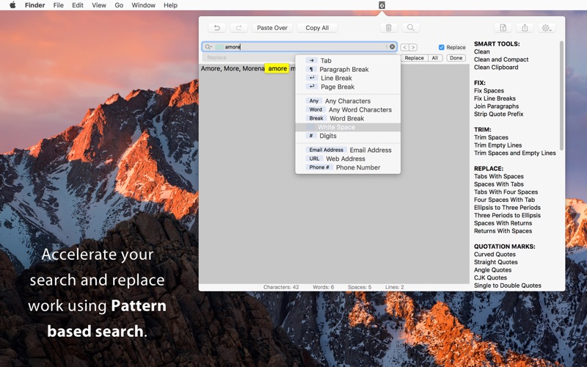Click the redo arrow button

click(238, 28)
